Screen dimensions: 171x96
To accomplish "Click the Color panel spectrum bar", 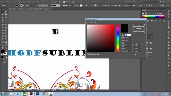I will coord(153,17).
